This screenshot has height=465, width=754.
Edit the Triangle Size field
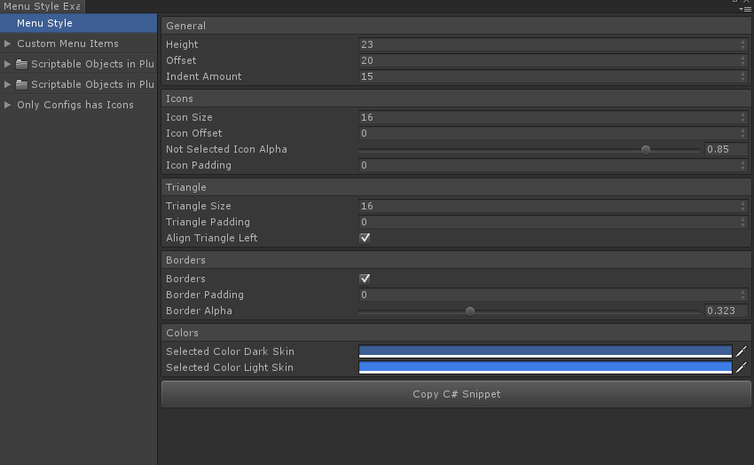click(x=553, y=206)
